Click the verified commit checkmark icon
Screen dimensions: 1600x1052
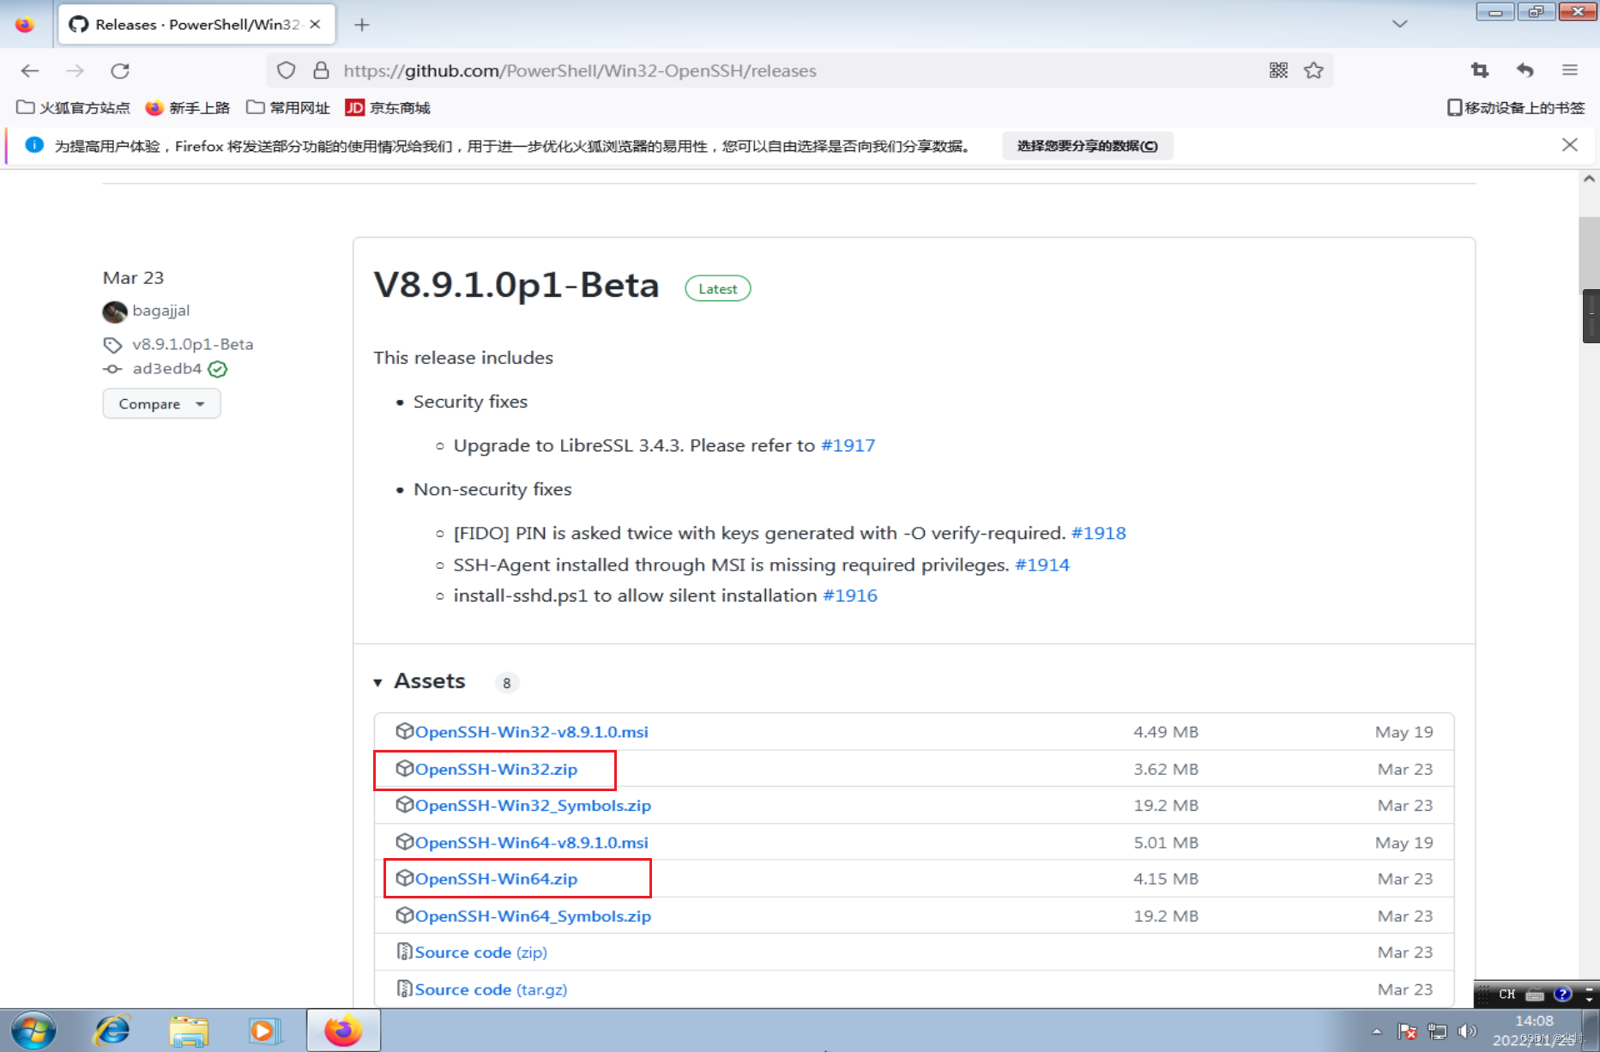(x=218, y=369)
